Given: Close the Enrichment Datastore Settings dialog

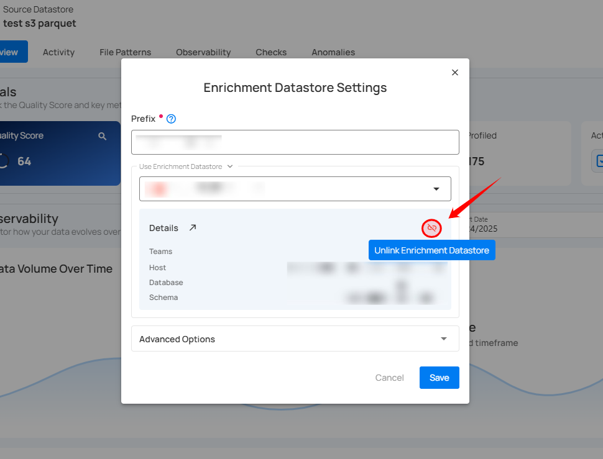Looking at the screenshot, I should coord(455,73).
